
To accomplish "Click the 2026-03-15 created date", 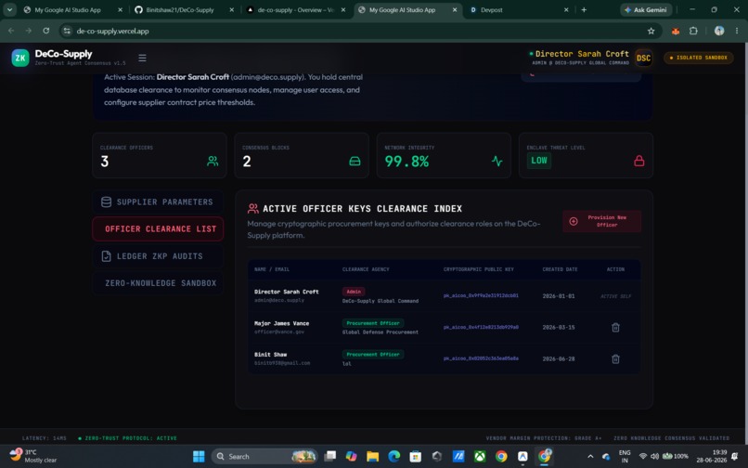I will point(558,328).
